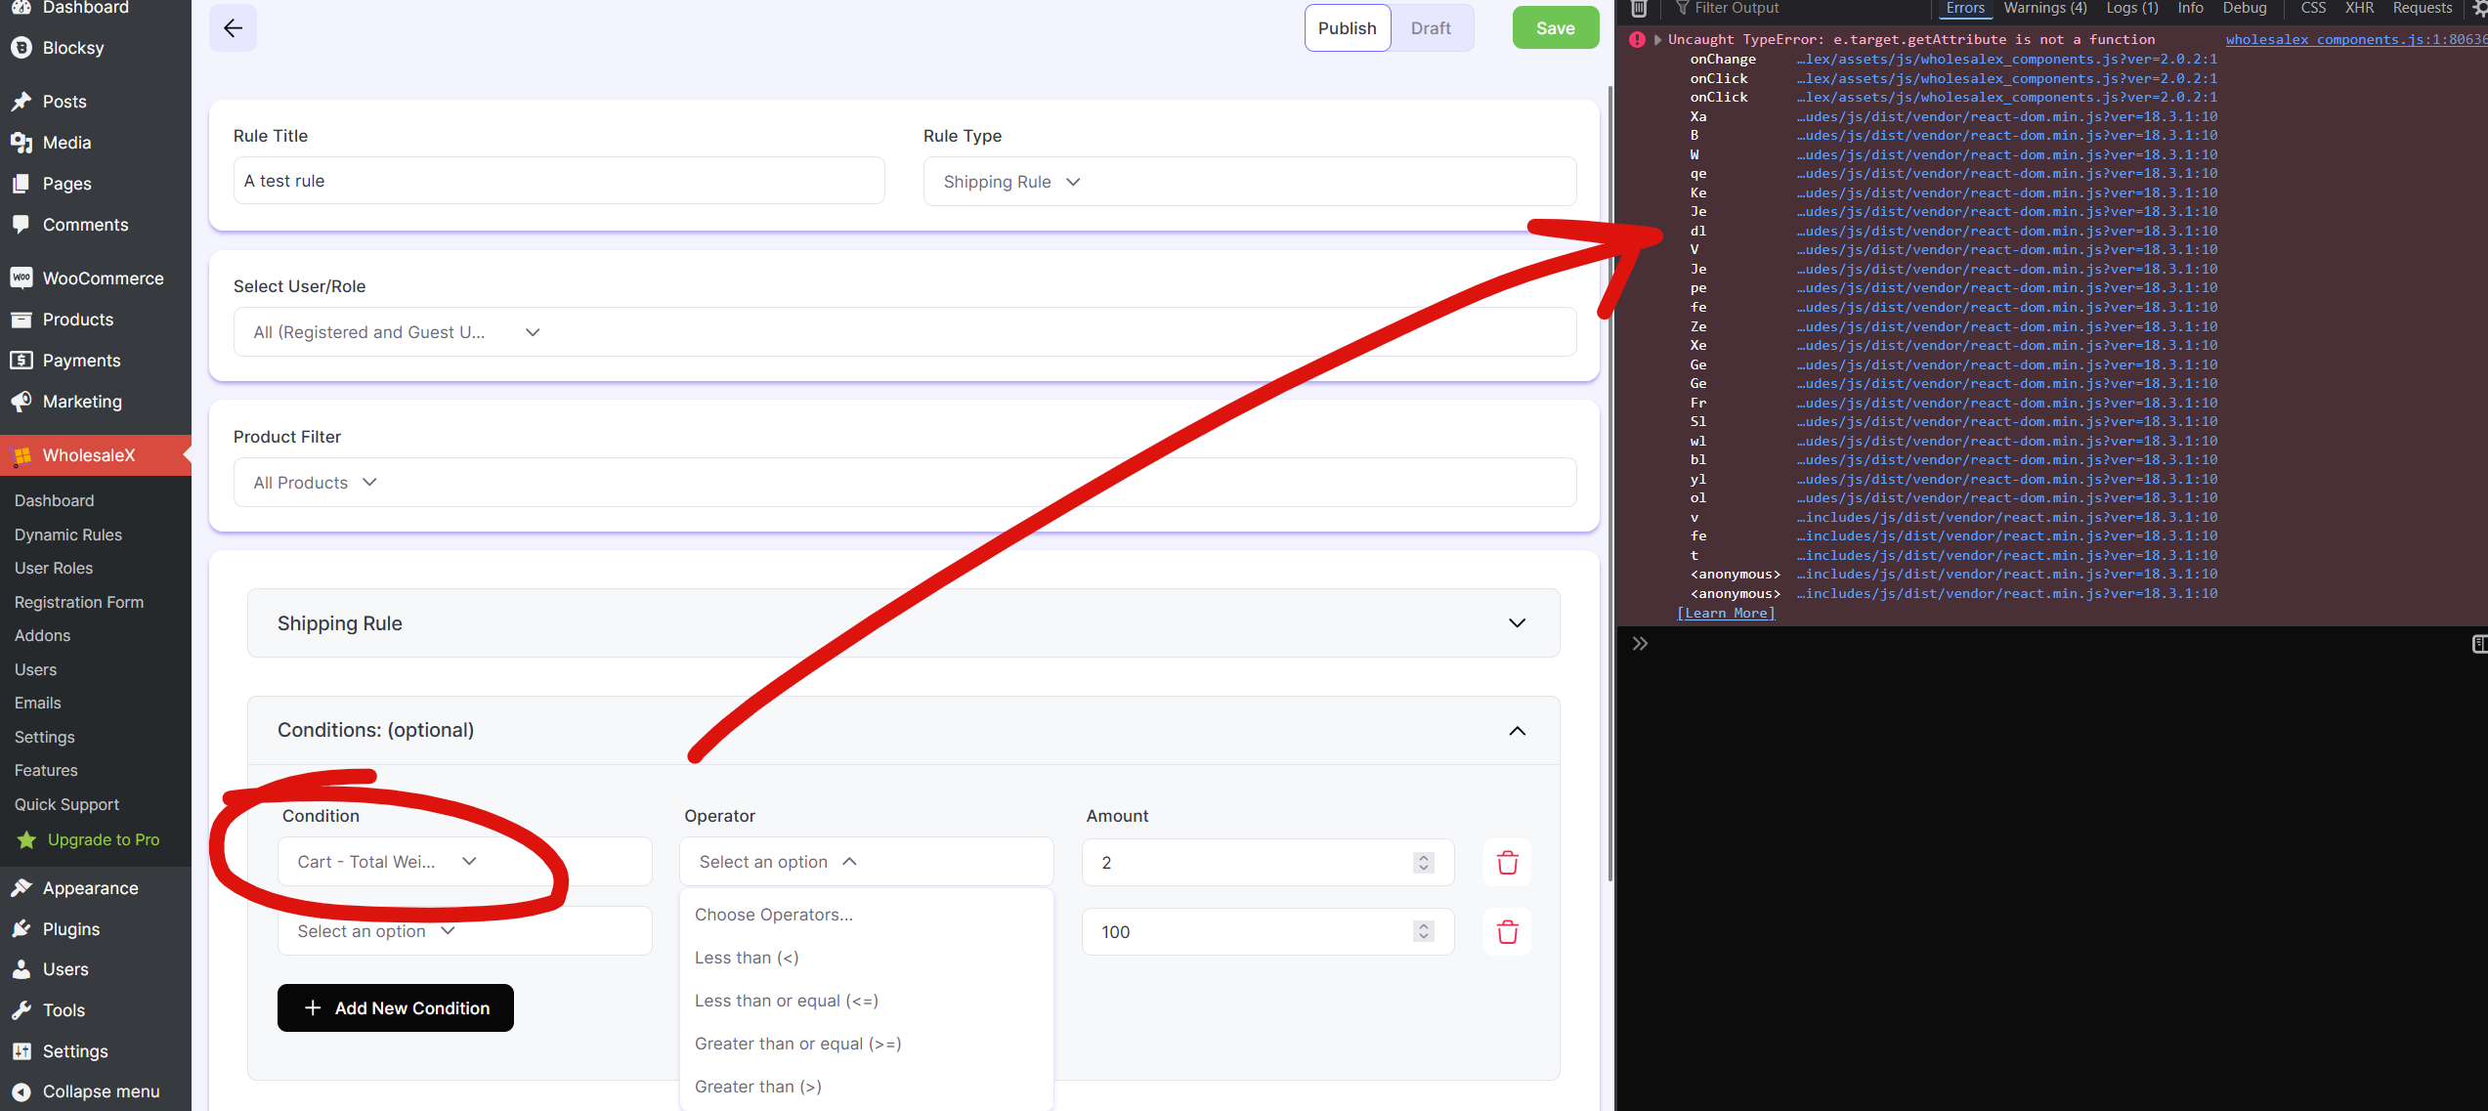The height and width of the screenshot is (1111, 2488).
Task: Set rule status to Draft
Action: coord(1431,28)
